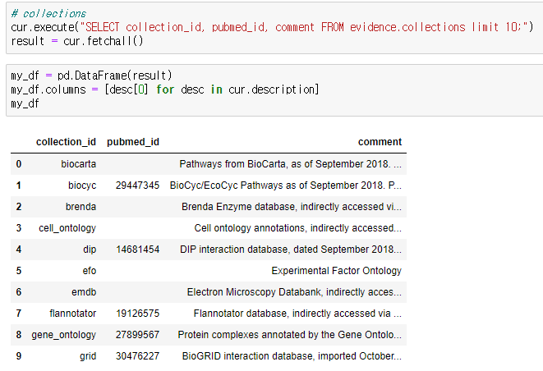The width and height of the screenshot is (543, 371).
Task: Click the 'DIP interaction database' comment
Action: pos(291,250)
